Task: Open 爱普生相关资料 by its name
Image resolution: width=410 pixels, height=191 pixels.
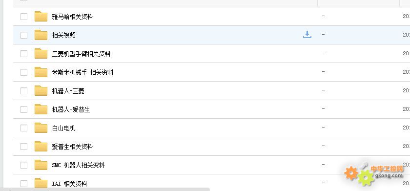Action: (x=72, y=147)
